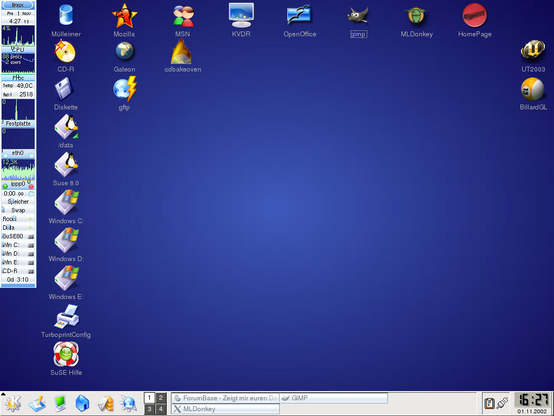Open the Windows E: drive icon
The height and width of the screenshot is (416, 554).
click(66, 278)
